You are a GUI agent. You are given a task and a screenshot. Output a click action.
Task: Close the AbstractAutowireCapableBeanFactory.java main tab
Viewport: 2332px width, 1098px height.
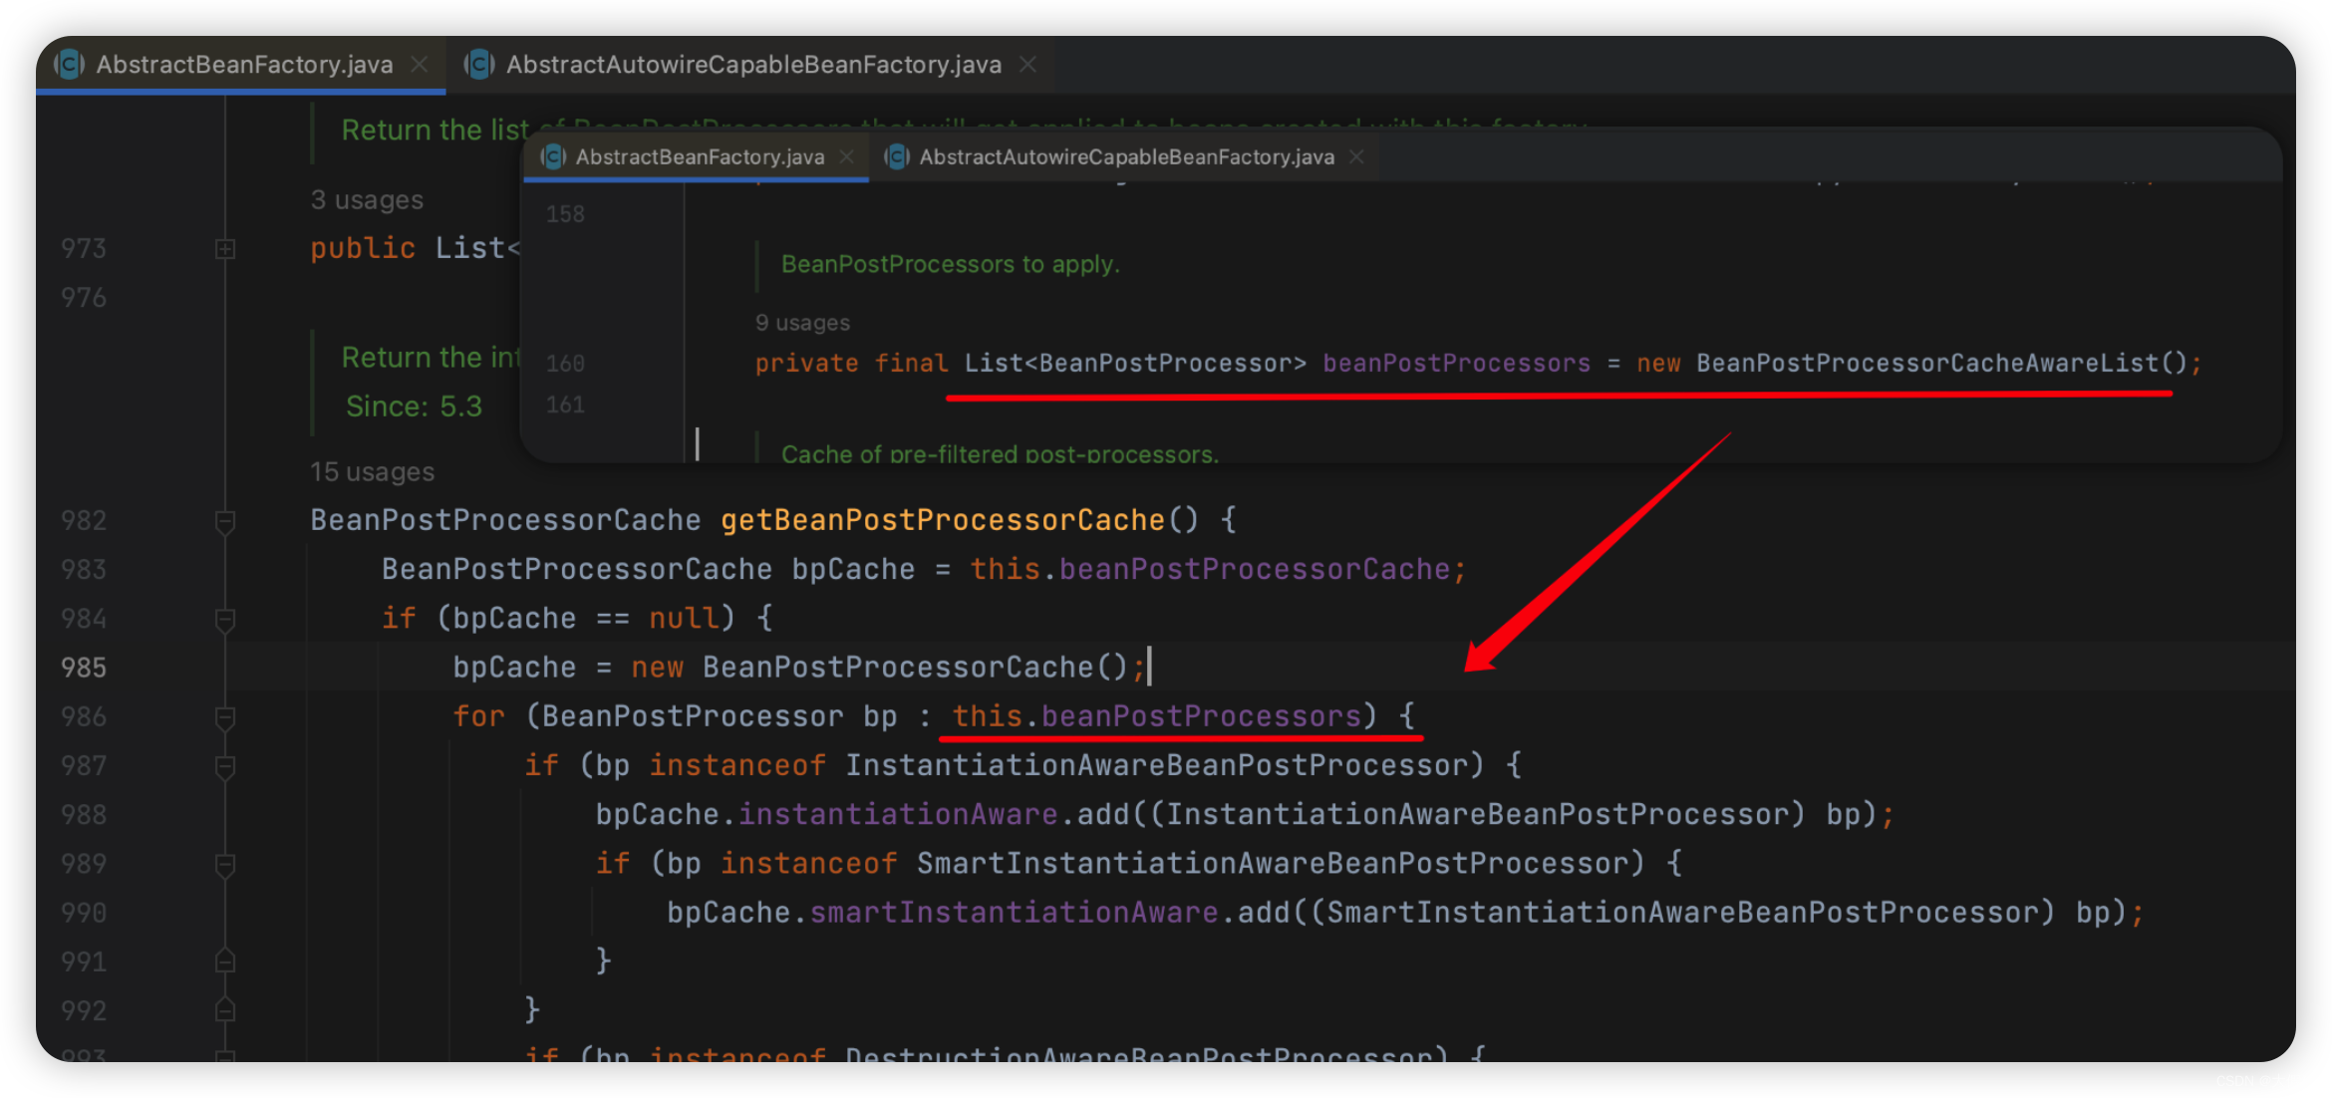point(1027,65)
